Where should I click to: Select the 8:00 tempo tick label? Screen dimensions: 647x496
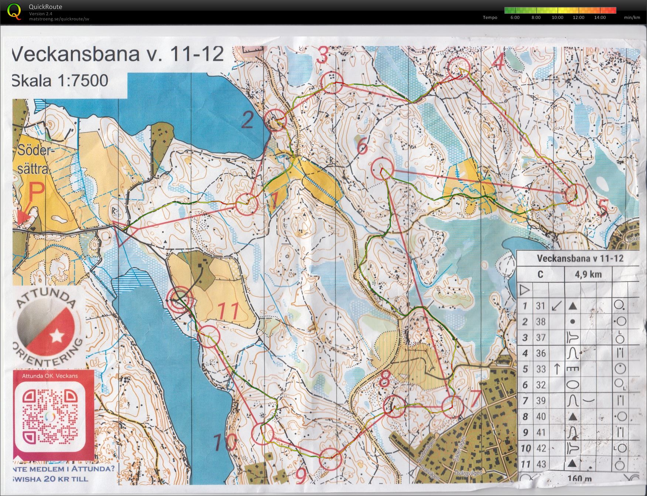coord(536,17)
